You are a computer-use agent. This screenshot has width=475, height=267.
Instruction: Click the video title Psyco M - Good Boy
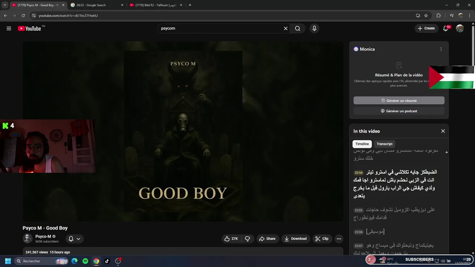click(45, 228)
